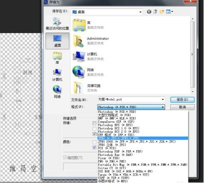
Task: Create a new folder with toolbar icon
Action: point(162,12)
